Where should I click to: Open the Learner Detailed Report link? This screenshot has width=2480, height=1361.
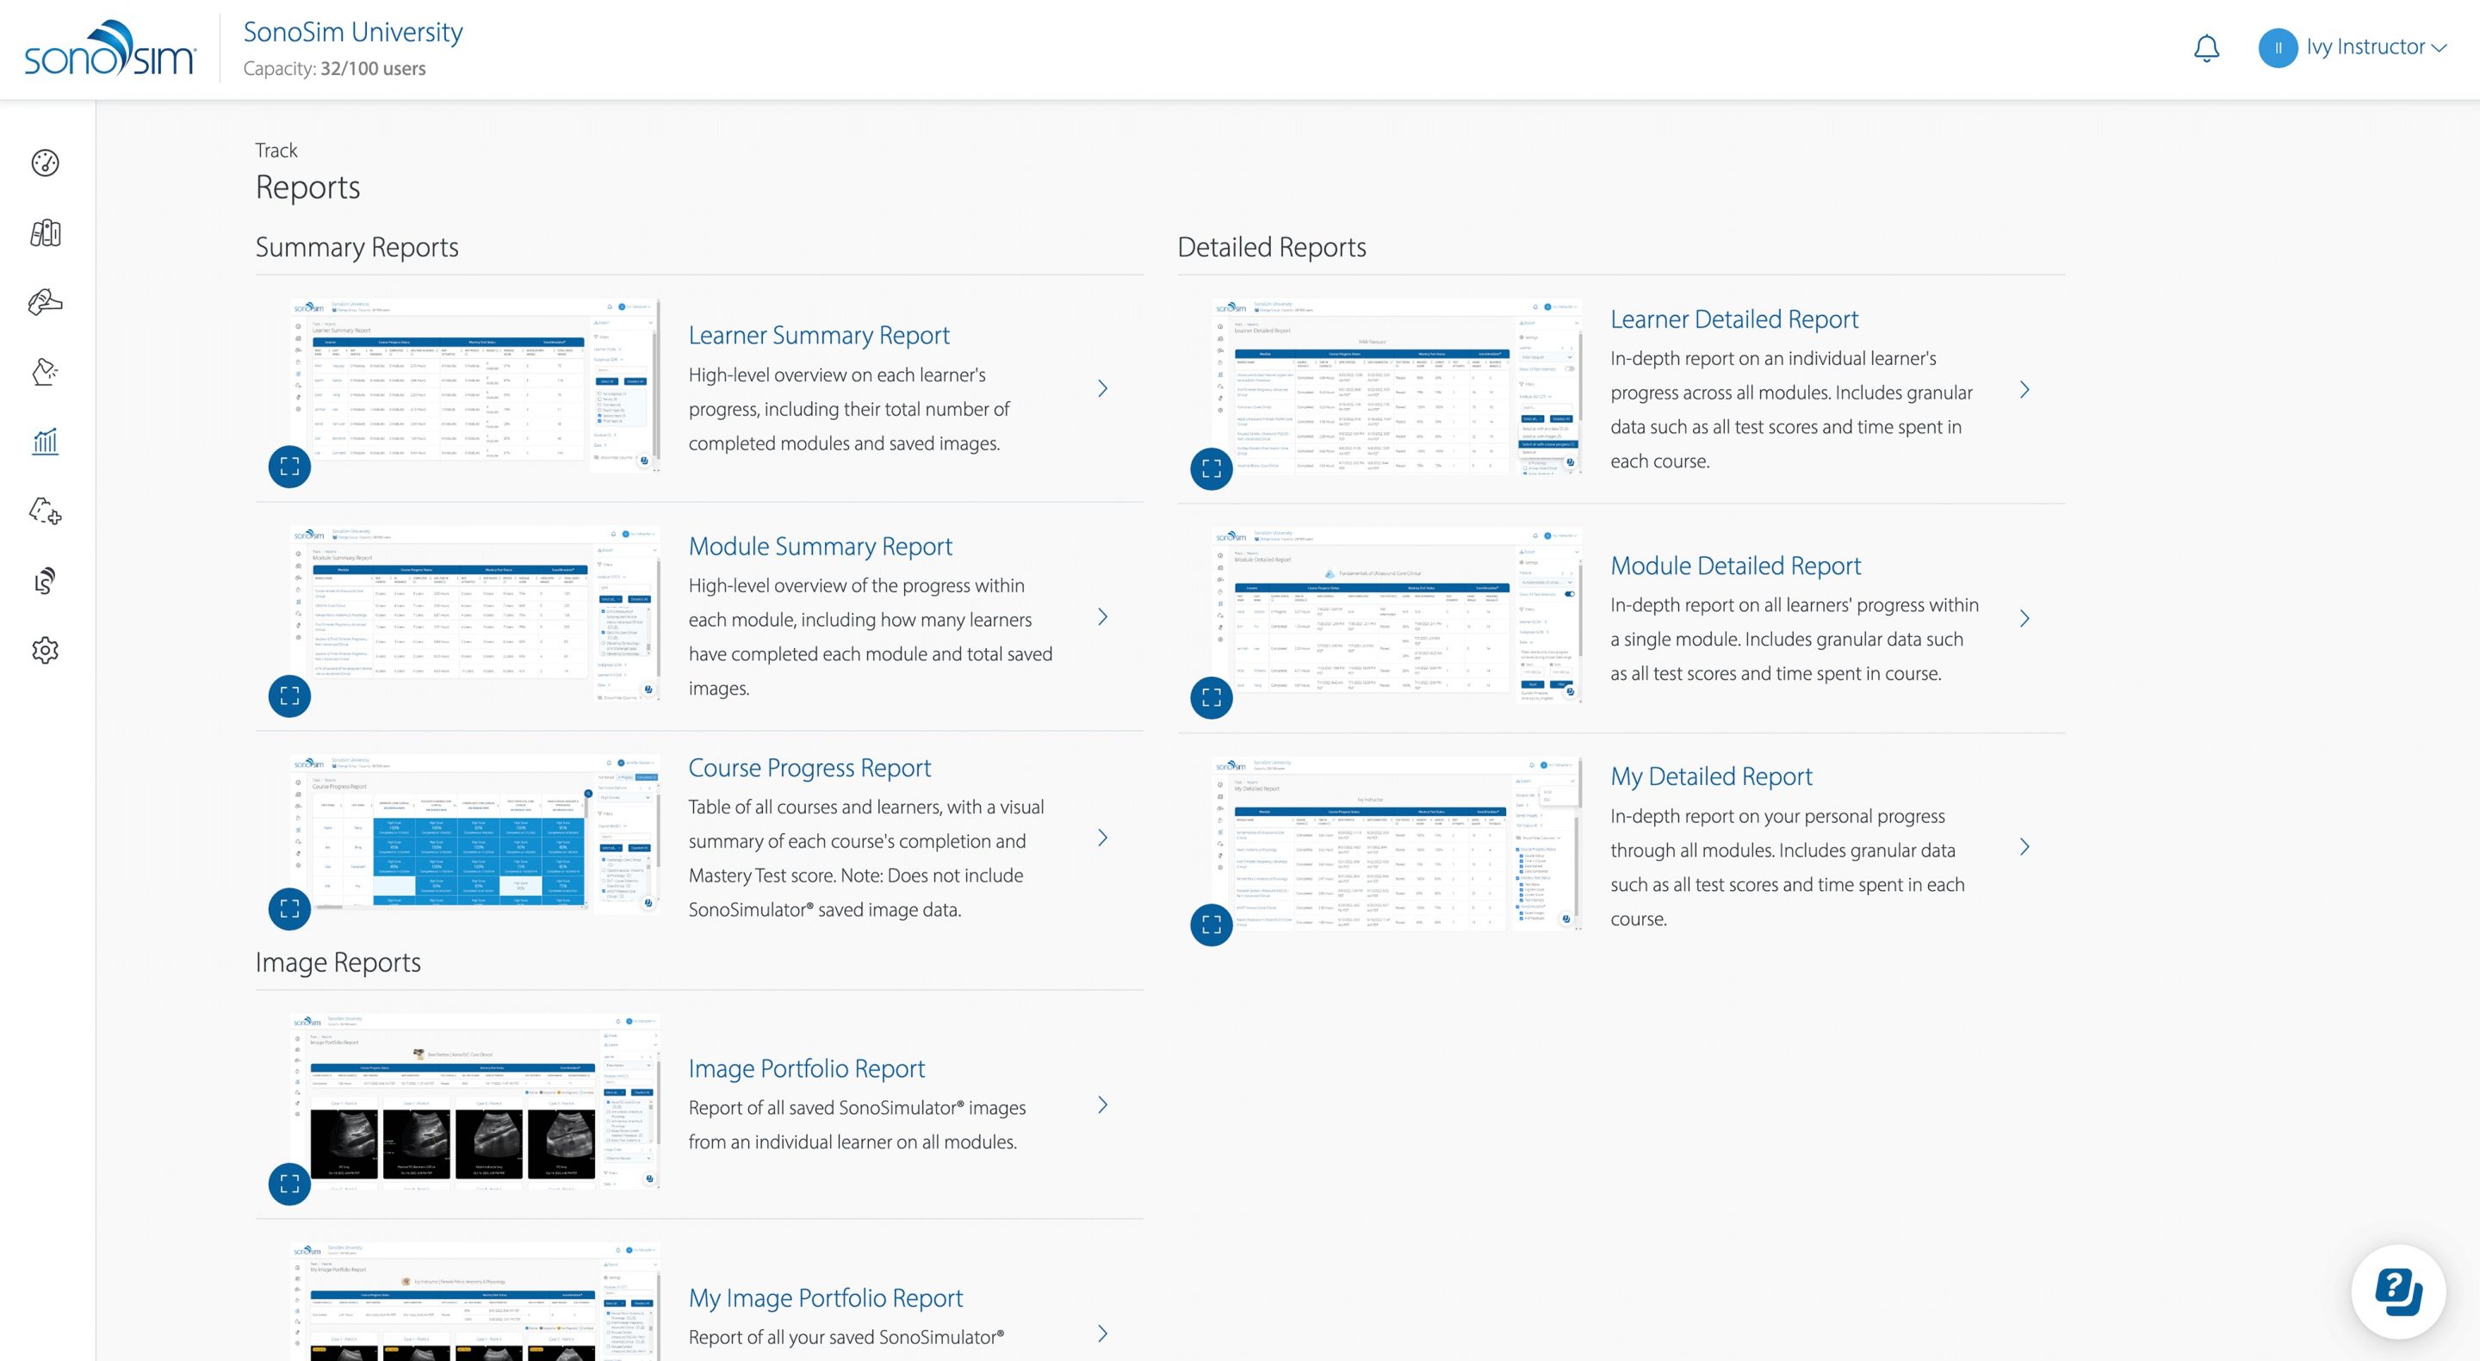(1734, 319)
